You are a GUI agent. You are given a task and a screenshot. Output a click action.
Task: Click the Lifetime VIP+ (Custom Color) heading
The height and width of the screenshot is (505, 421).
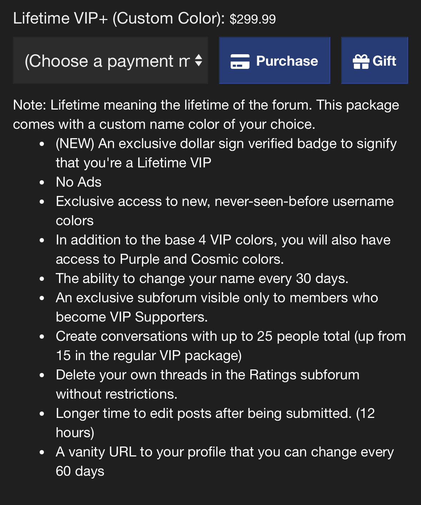coord(119,19)
